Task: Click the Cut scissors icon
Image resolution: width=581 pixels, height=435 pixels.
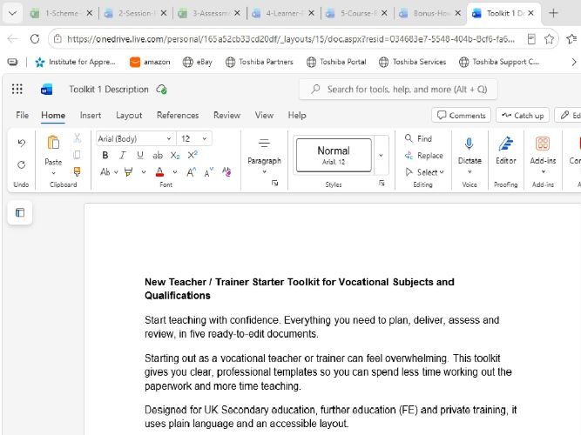Action: [x=77, y=138]
